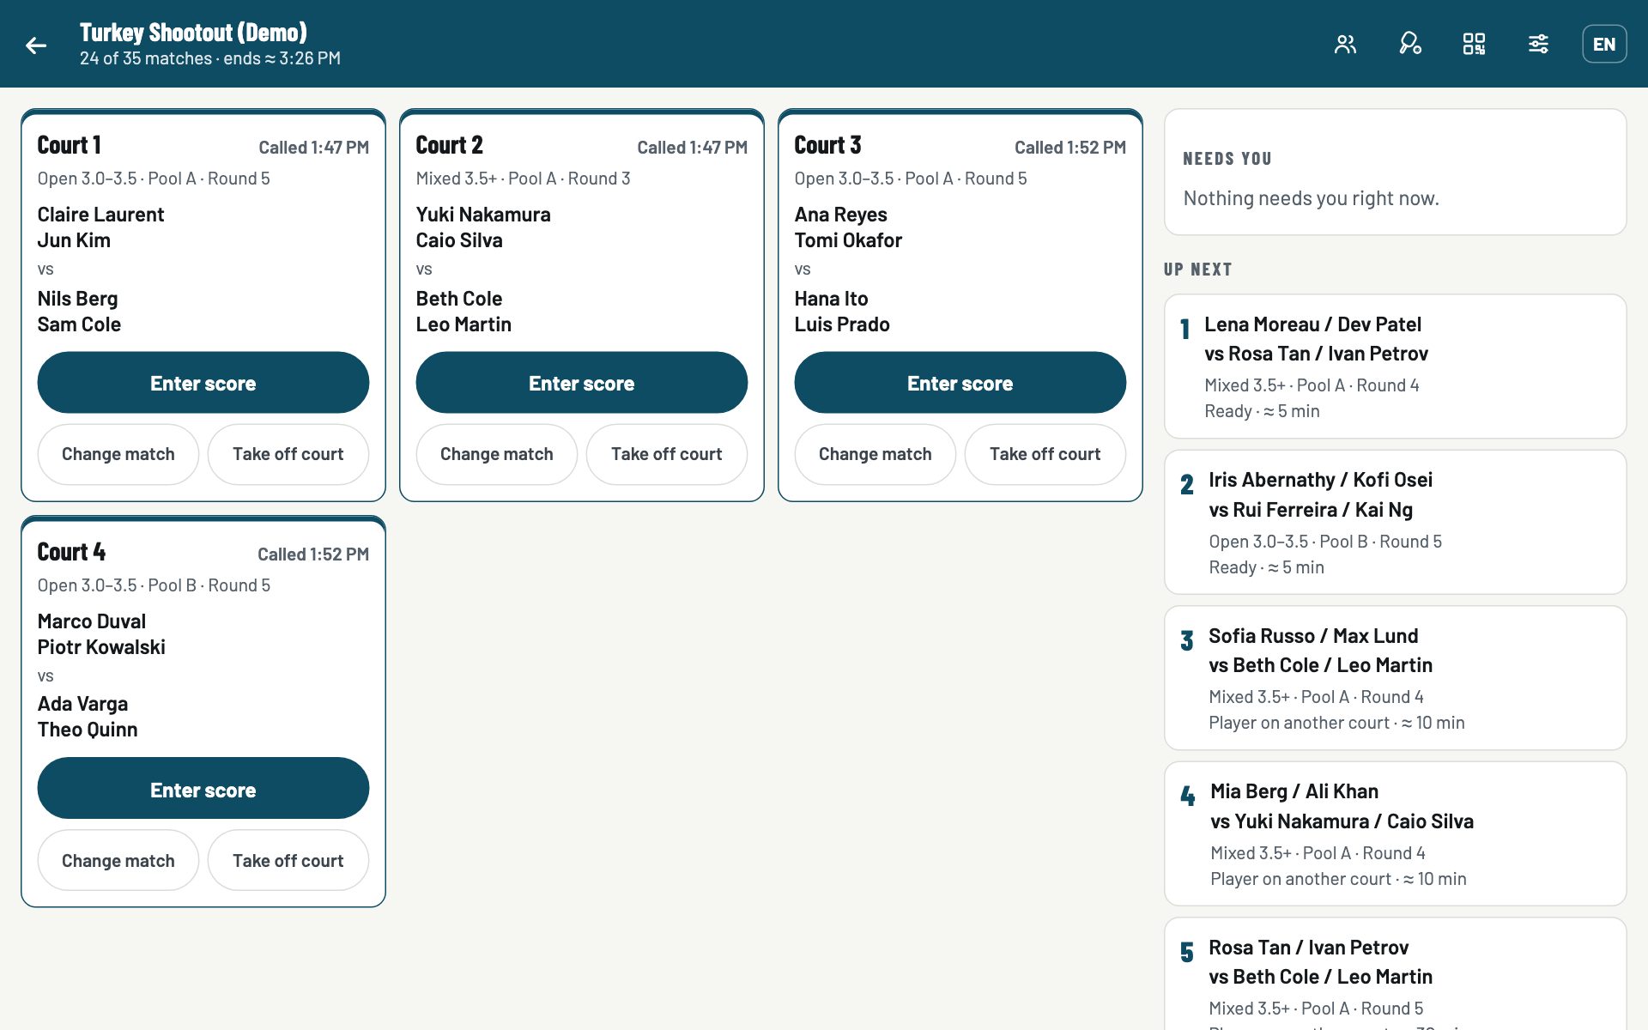Viewport: 1648px width, 1030px height.
Task: Click 'Open 3.0–3.5 · Pool B · Round 5' on Court 4
Action: (154, 585)
